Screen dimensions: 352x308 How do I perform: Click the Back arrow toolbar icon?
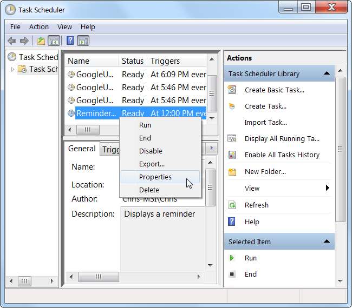click(12, 41)
